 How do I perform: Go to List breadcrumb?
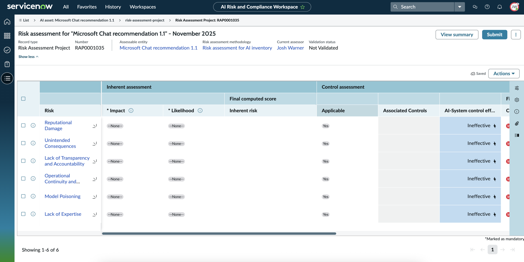(x=24, y=20)
